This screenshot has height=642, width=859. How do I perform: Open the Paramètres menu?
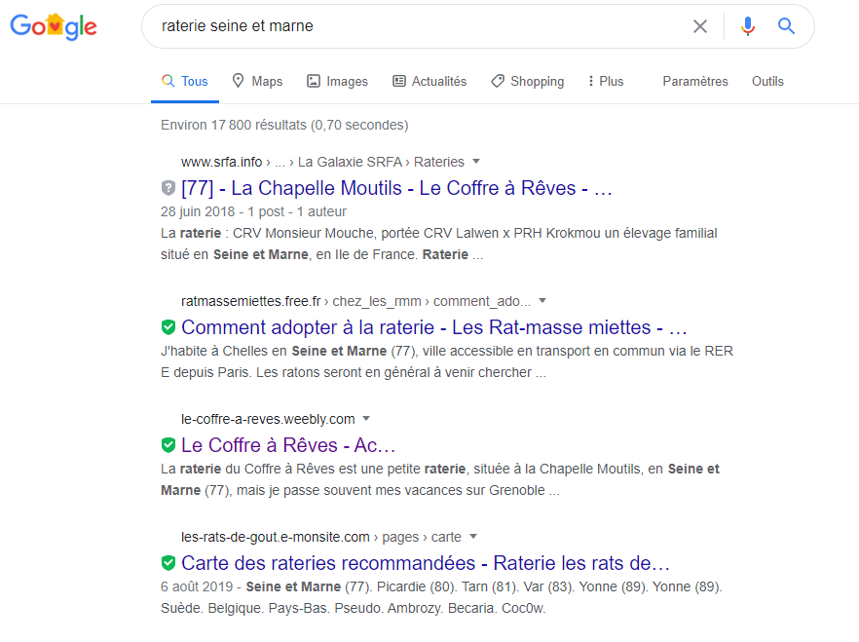click(694, 81)
